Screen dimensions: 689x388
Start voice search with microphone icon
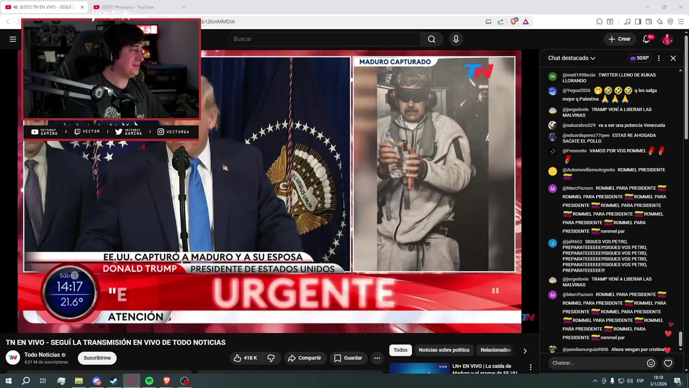(x=456, y=39)
